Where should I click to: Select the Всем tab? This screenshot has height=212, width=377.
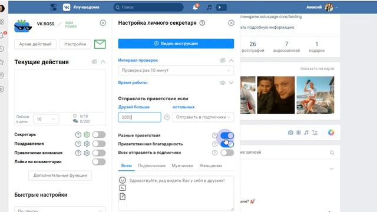pyautogui.click(x=127, y=165)
